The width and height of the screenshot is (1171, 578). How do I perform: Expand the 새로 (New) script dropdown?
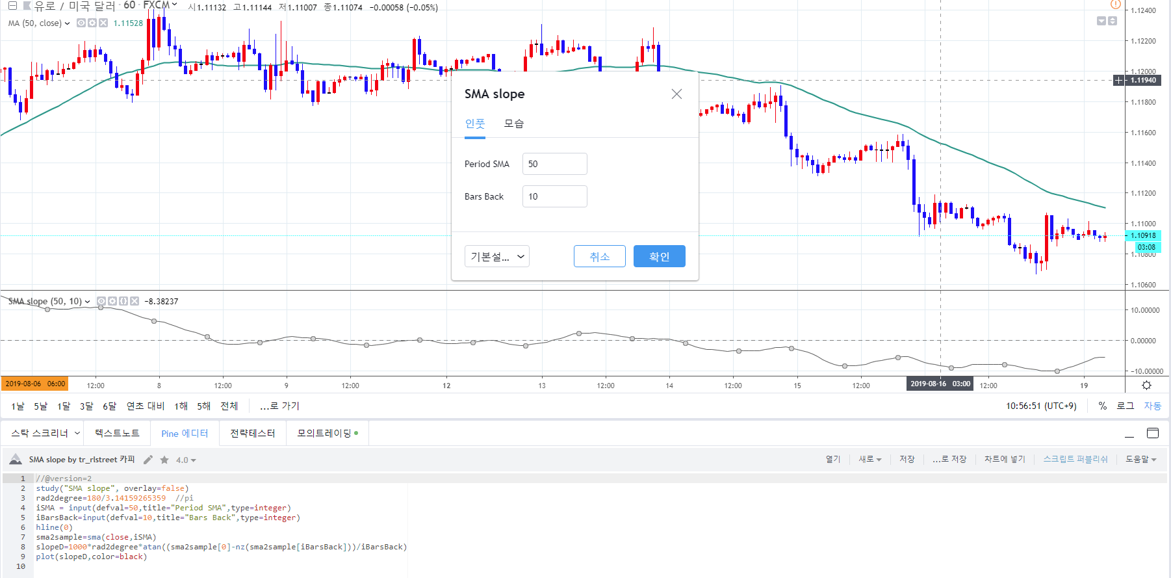pyautogui.click(x=869, y=459)
